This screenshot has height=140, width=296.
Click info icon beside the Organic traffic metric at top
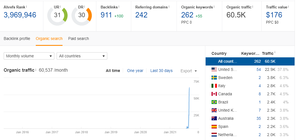253,6
